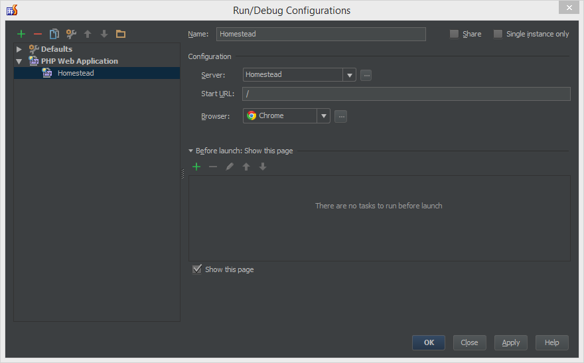Viewport: 584px width, 363px height.
Task: Click the OK button
Action: click(x=429, y=342)
